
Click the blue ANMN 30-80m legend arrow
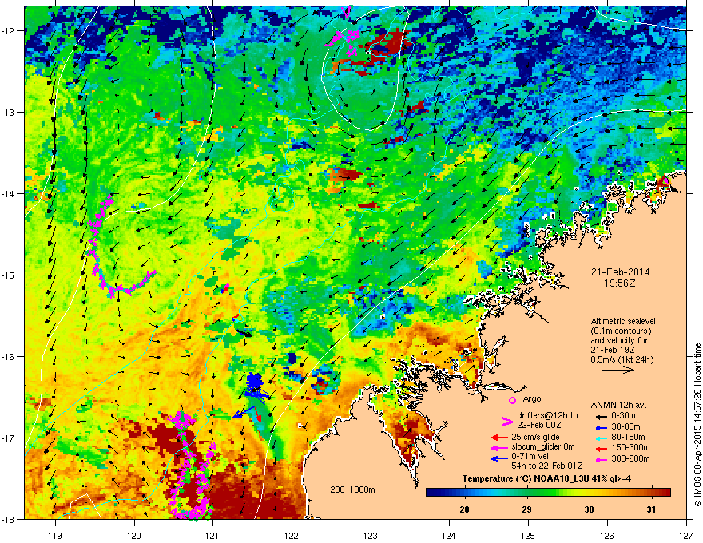tap(601, 427)
